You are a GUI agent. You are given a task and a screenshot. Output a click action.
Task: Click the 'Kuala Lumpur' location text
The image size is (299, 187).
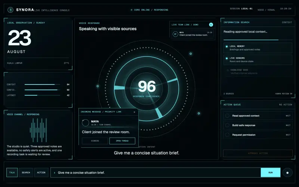point(15,63)
